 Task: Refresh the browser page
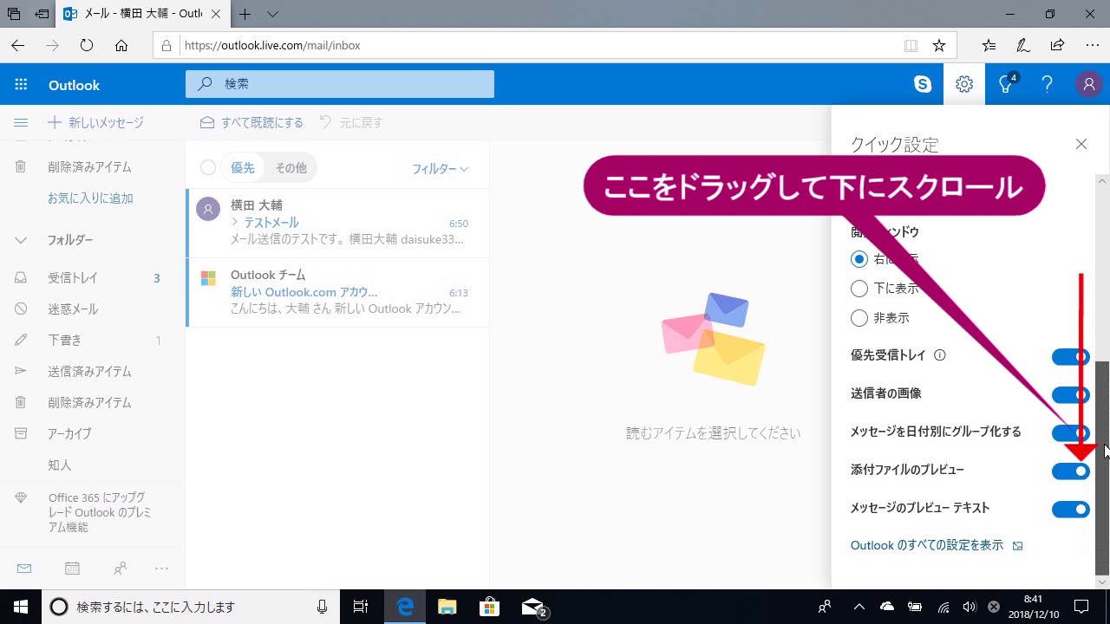86,45
